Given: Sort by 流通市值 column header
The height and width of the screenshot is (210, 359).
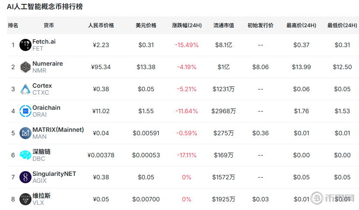Looking at the screenshot, I should pos(223,25).
